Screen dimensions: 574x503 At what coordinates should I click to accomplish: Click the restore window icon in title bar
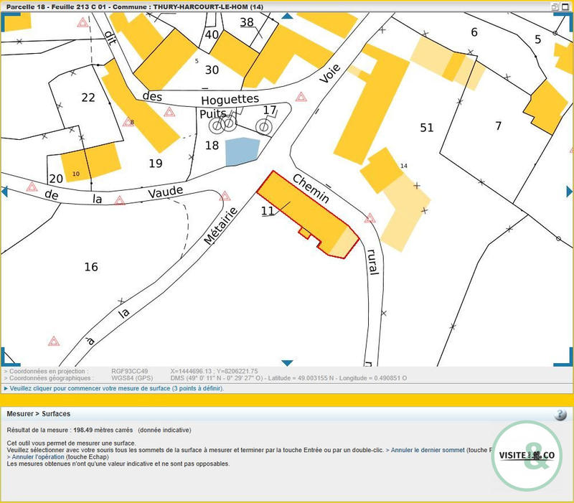point(555,6)
